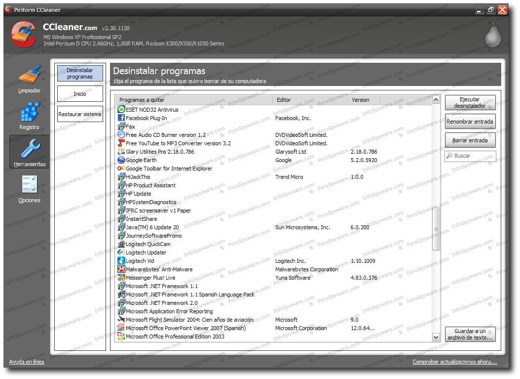Click Ejecutar desinstalador button
Viewport: 520px width, 379px height.
coord(470,103)
